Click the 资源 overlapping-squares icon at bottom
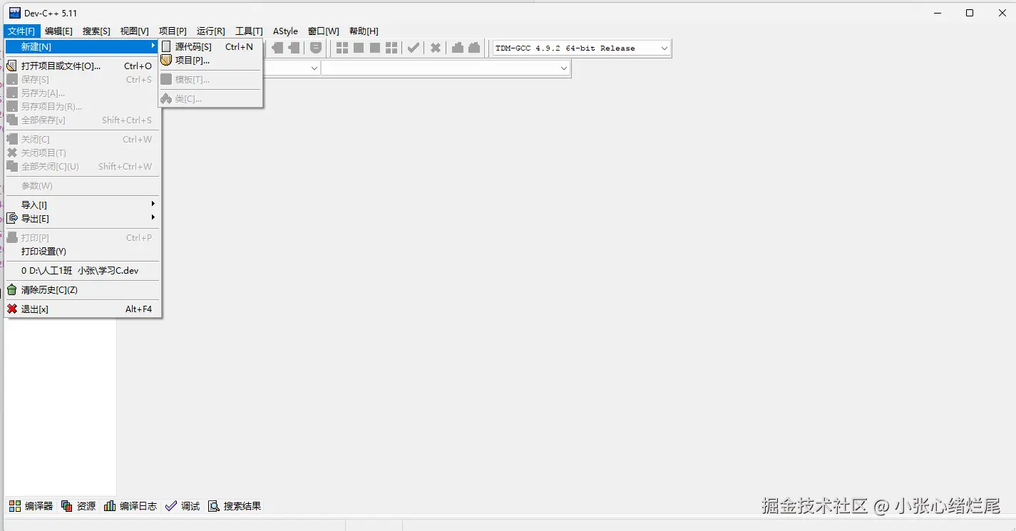The width and height of the screenshot is (1016, 531). point(67,506)
